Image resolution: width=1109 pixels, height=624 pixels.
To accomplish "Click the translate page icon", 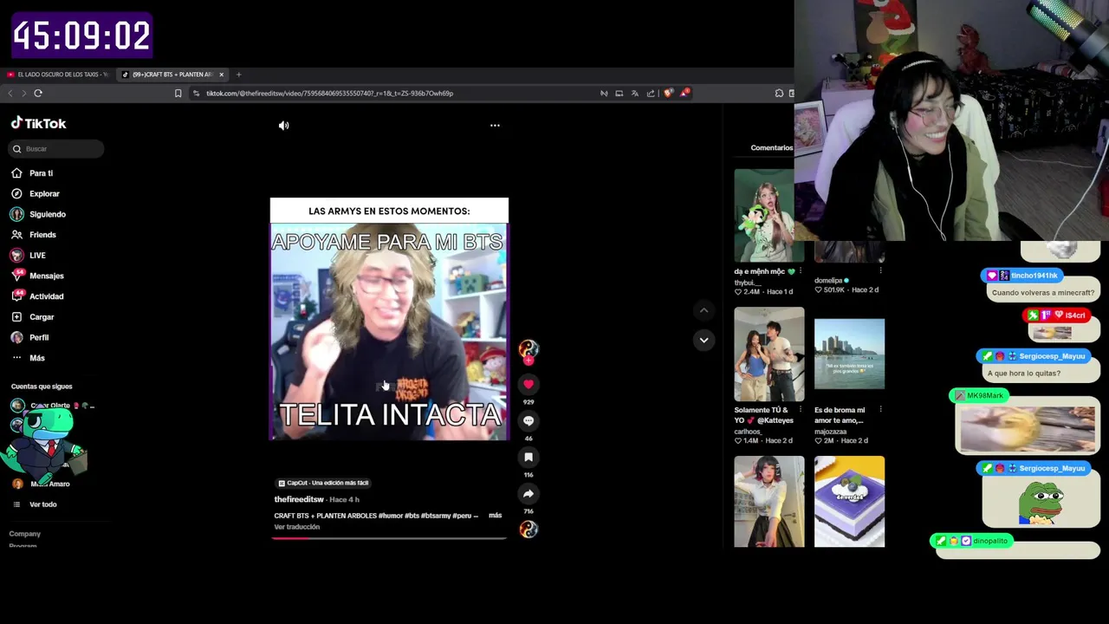I will point(634,93).
